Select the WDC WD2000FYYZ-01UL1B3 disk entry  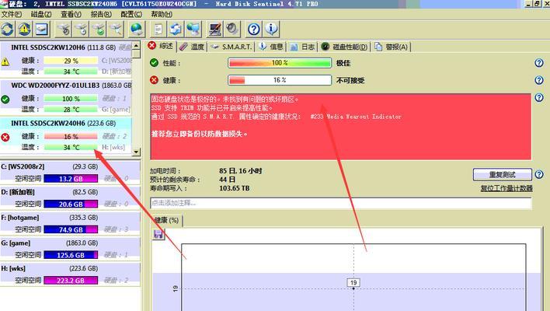pos(66,97)
